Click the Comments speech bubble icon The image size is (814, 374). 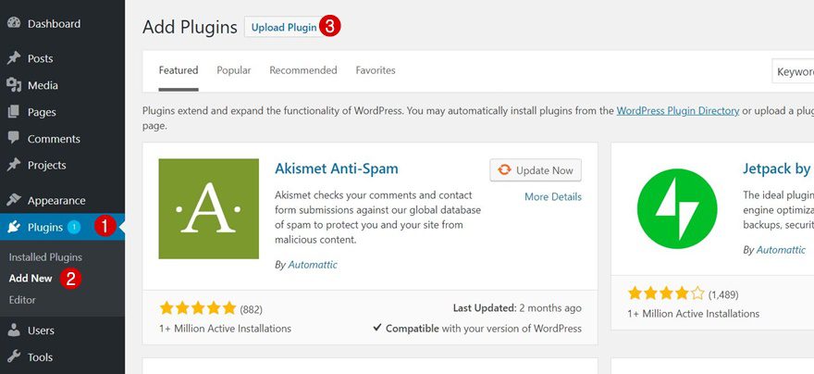click(14, 139)
